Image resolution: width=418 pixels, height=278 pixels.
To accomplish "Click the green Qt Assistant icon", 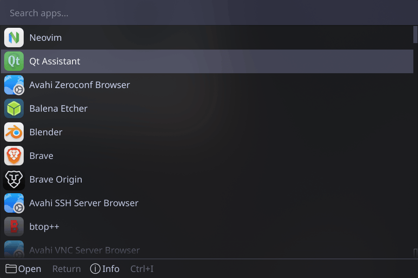I will click(14, 61).
